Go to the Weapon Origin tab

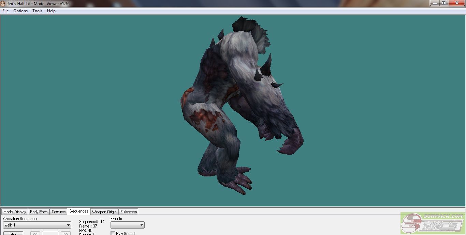104,212
